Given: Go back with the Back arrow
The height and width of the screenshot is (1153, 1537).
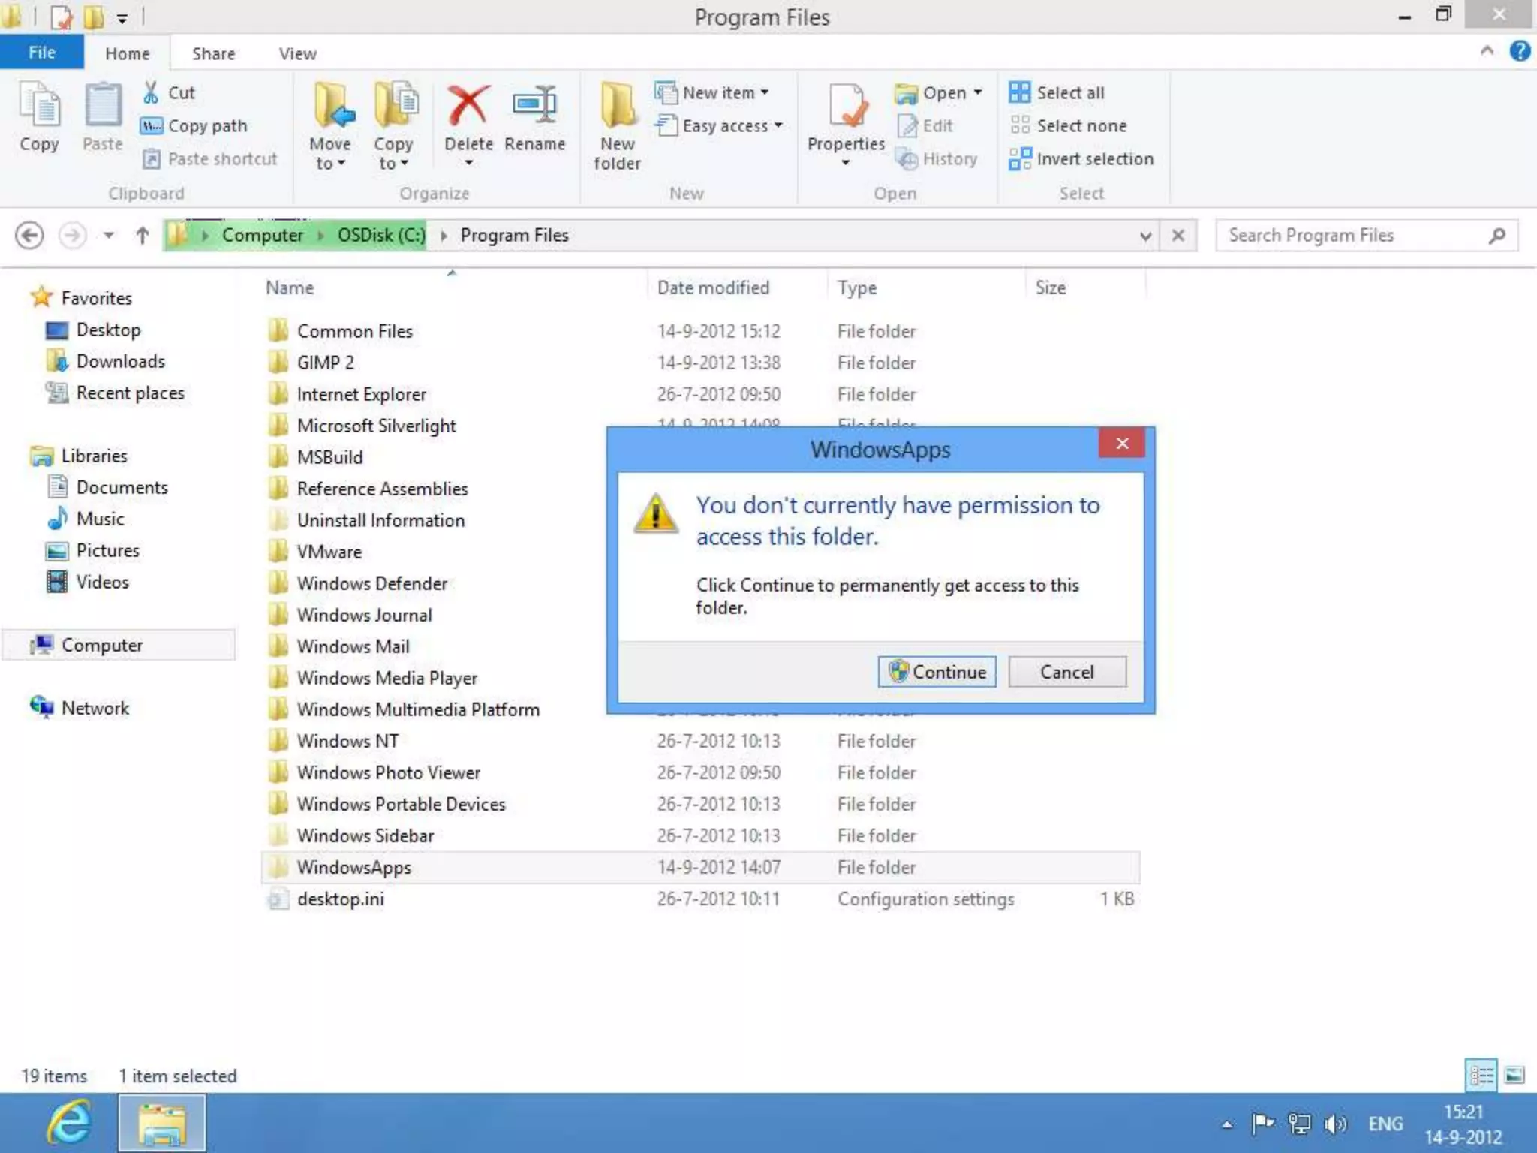Looking at the screenshot, I should (29, 236).
